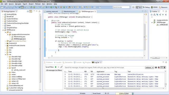Switch to the Resource perspective
This screenshot has height=95, width=169.
pyautogui.click(x=163, y=7)
